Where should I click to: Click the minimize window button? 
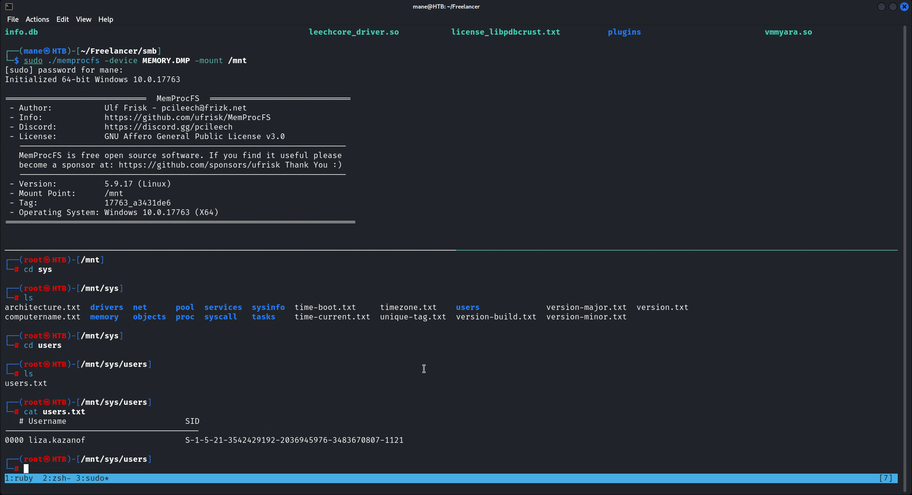(882, 7)
